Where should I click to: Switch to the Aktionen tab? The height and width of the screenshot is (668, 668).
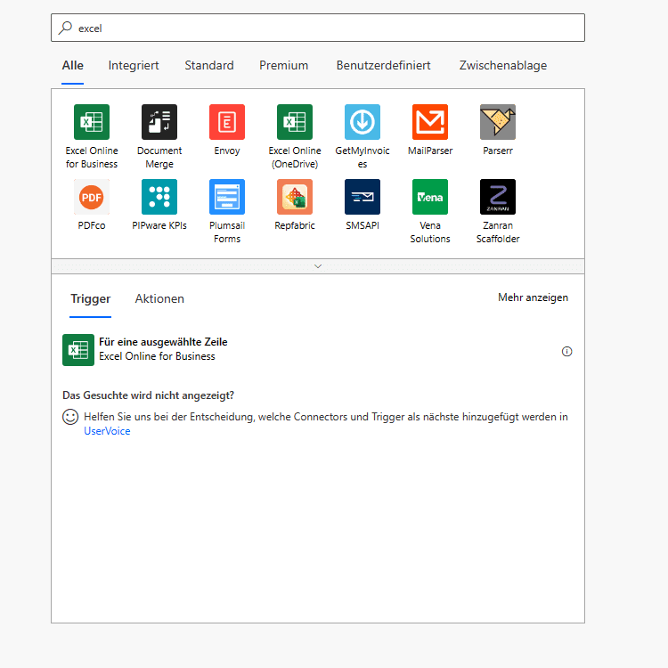tap(159, 299)
